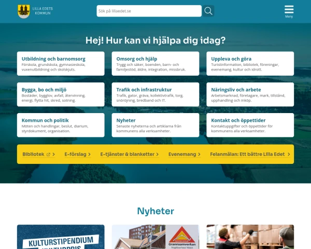Click the chevron after E-tjänster & blanketter
The image size is (311, 249).
coord(157,154)
